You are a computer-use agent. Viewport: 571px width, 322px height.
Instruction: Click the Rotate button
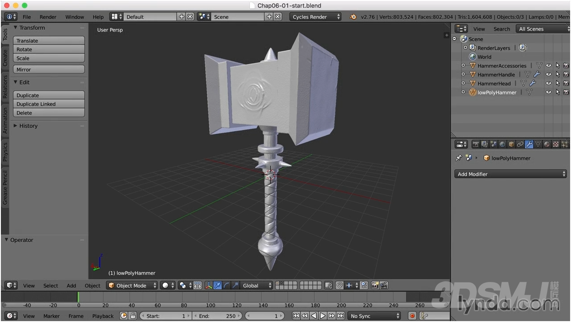(49, 49)
